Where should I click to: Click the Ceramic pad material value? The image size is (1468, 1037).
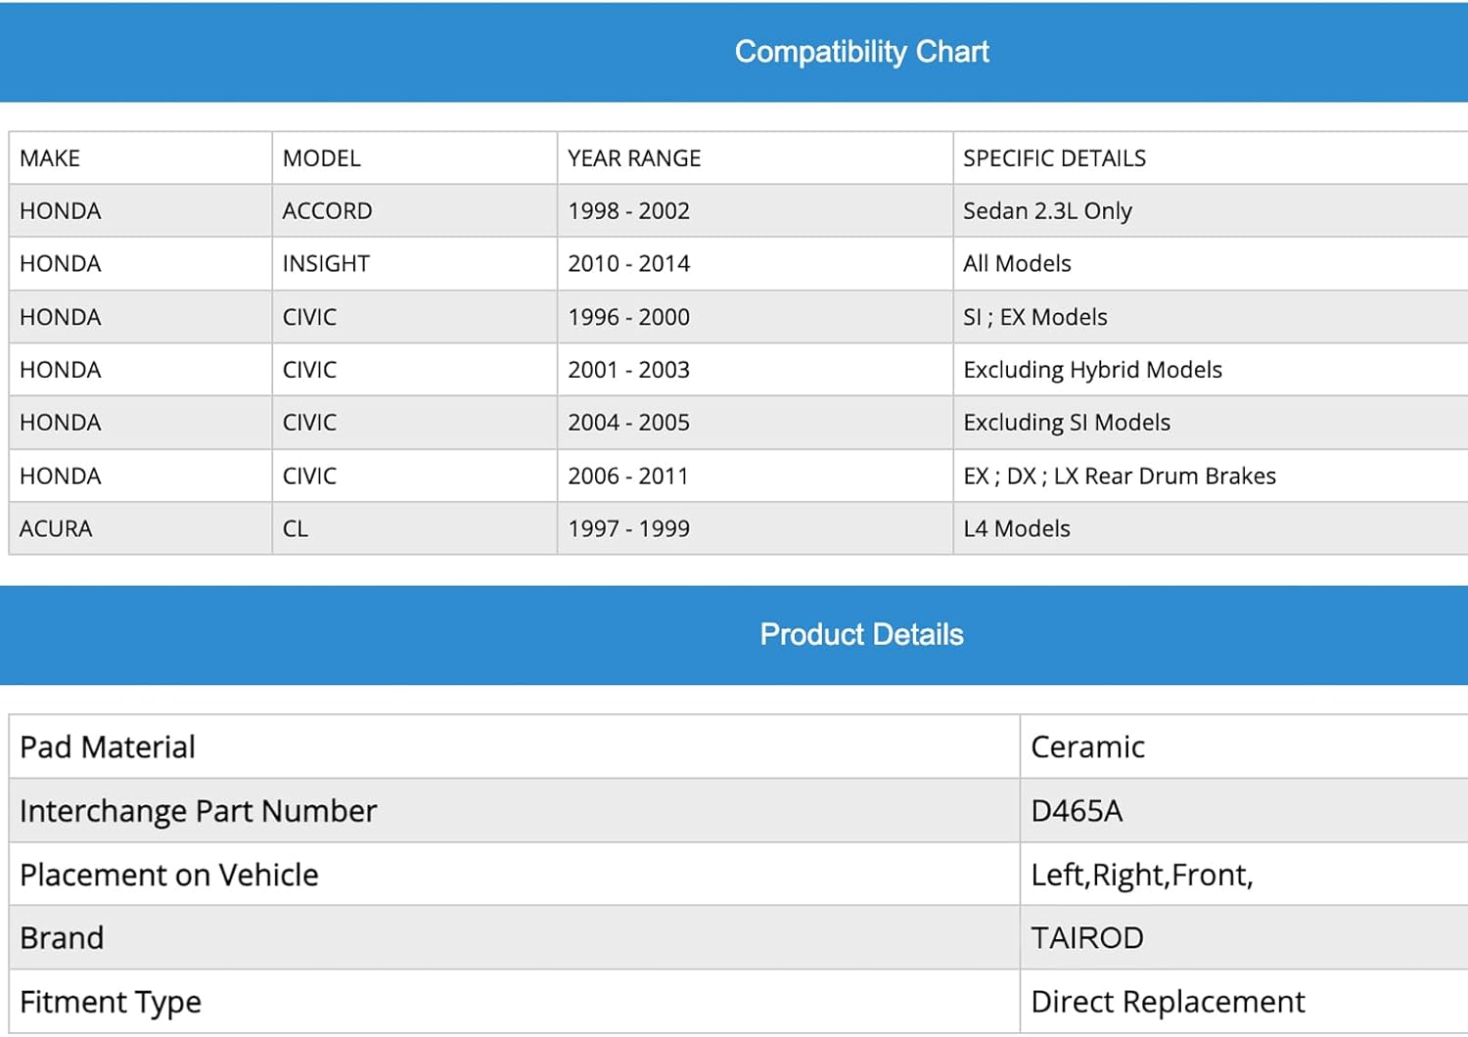click(1087, 747)
